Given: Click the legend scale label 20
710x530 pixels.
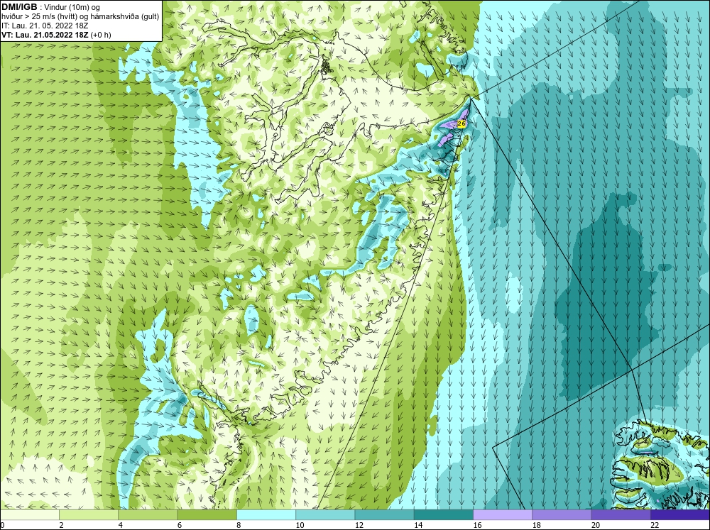Looking at the screenshot, I should [x=596, y=525].
